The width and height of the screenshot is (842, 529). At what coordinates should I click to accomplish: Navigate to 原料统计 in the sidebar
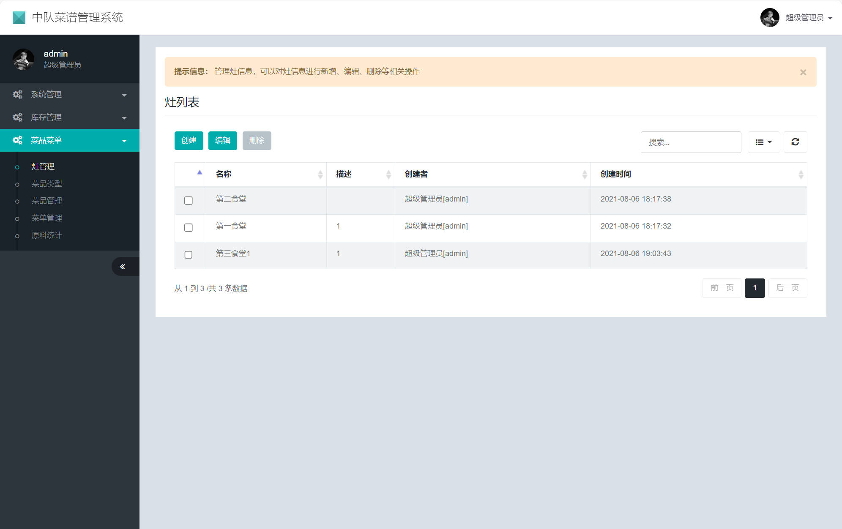tap(46, 235)
